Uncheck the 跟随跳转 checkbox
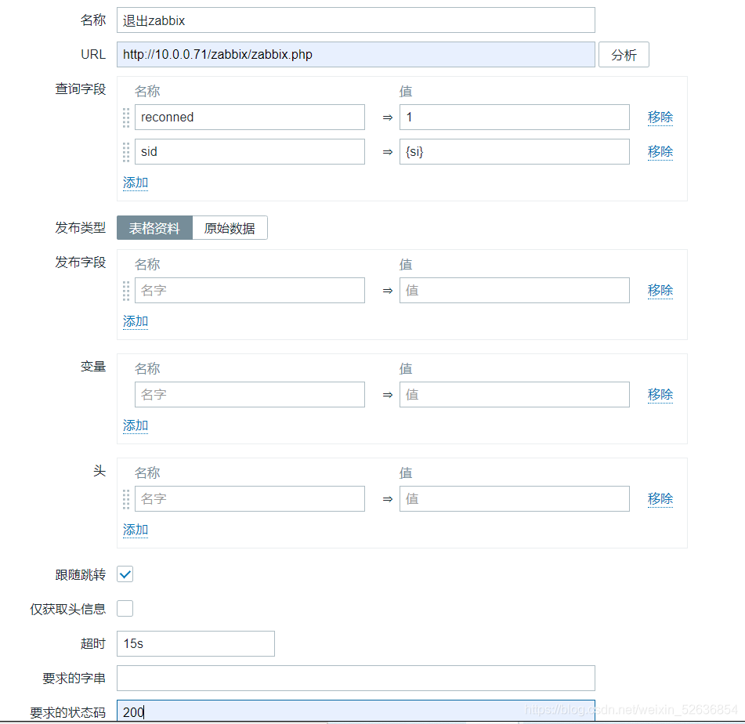The height and width of the screenshot is (724, 745). (x=125, y=574)
